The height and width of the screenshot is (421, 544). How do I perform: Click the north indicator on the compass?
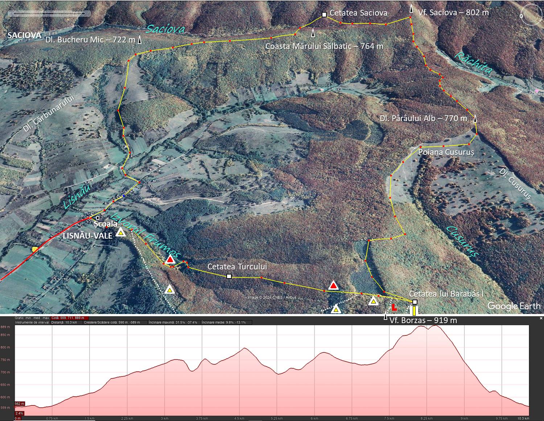(521, 16)
